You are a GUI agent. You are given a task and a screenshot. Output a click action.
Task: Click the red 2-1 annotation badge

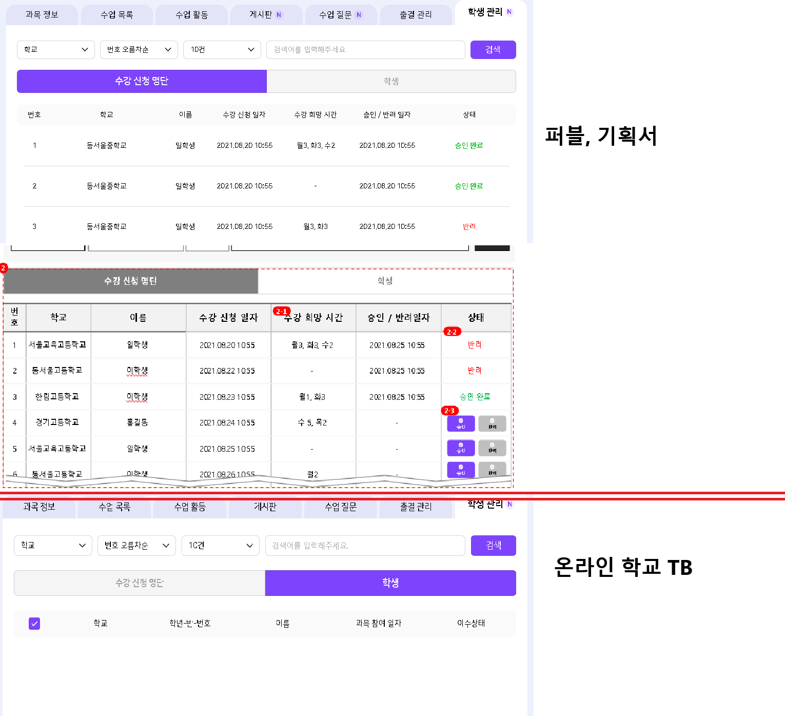coord(281,311)
